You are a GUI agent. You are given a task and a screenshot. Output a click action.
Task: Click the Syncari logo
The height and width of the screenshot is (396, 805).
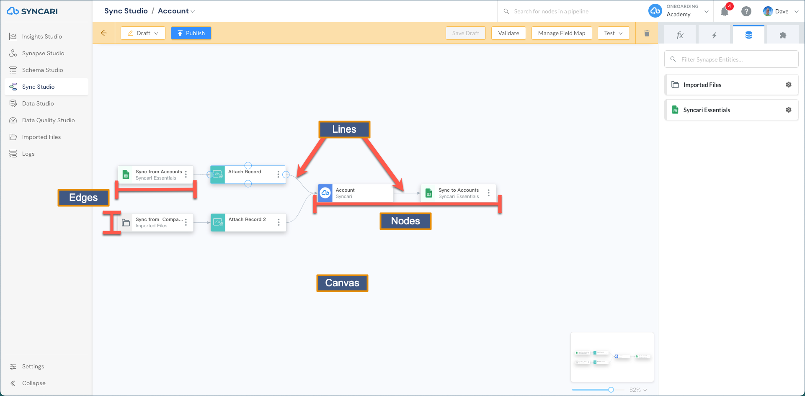32,11
